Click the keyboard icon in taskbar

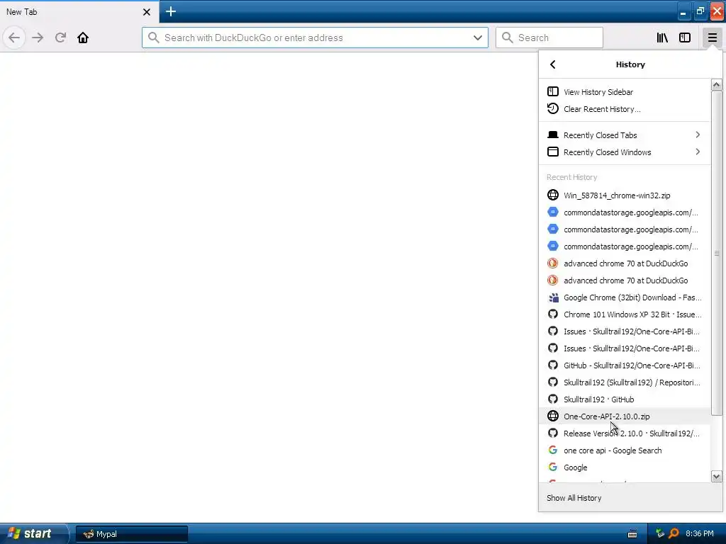click(x=632, y=534)
